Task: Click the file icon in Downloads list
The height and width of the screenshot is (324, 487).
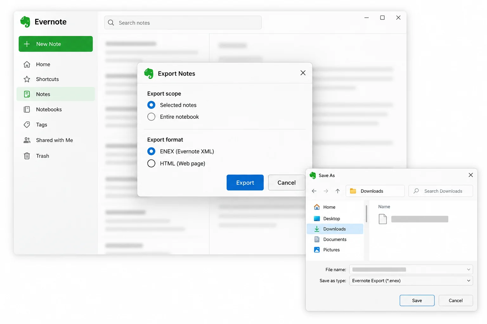Action: [x=383, y=219]
